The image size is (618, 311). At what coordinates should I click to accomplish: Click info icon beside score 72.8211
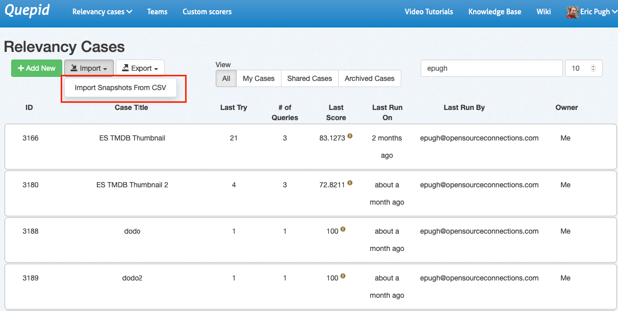point(350,183)
